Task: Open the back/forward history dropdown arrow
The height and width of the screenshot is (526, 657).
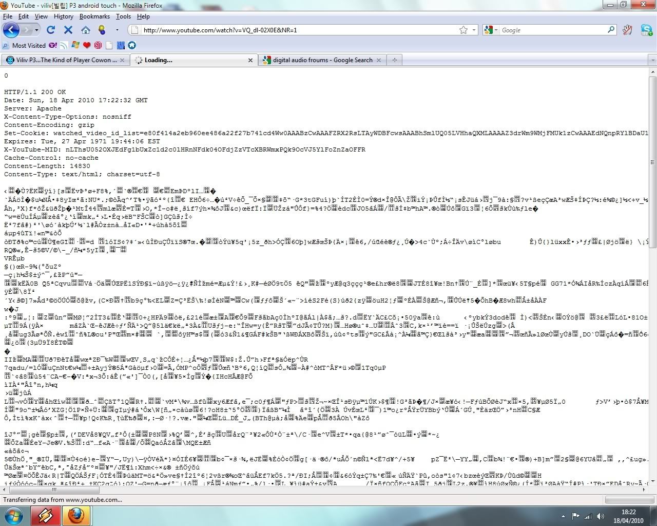Action: click(37, 30)
